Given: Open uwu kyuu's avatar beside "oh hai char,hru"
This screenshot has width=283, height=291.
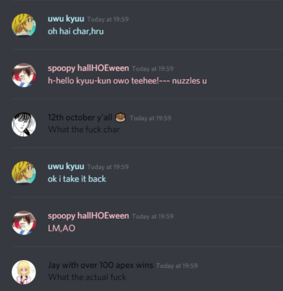Looking at the screenshot, I should click(x=24, y=25).
